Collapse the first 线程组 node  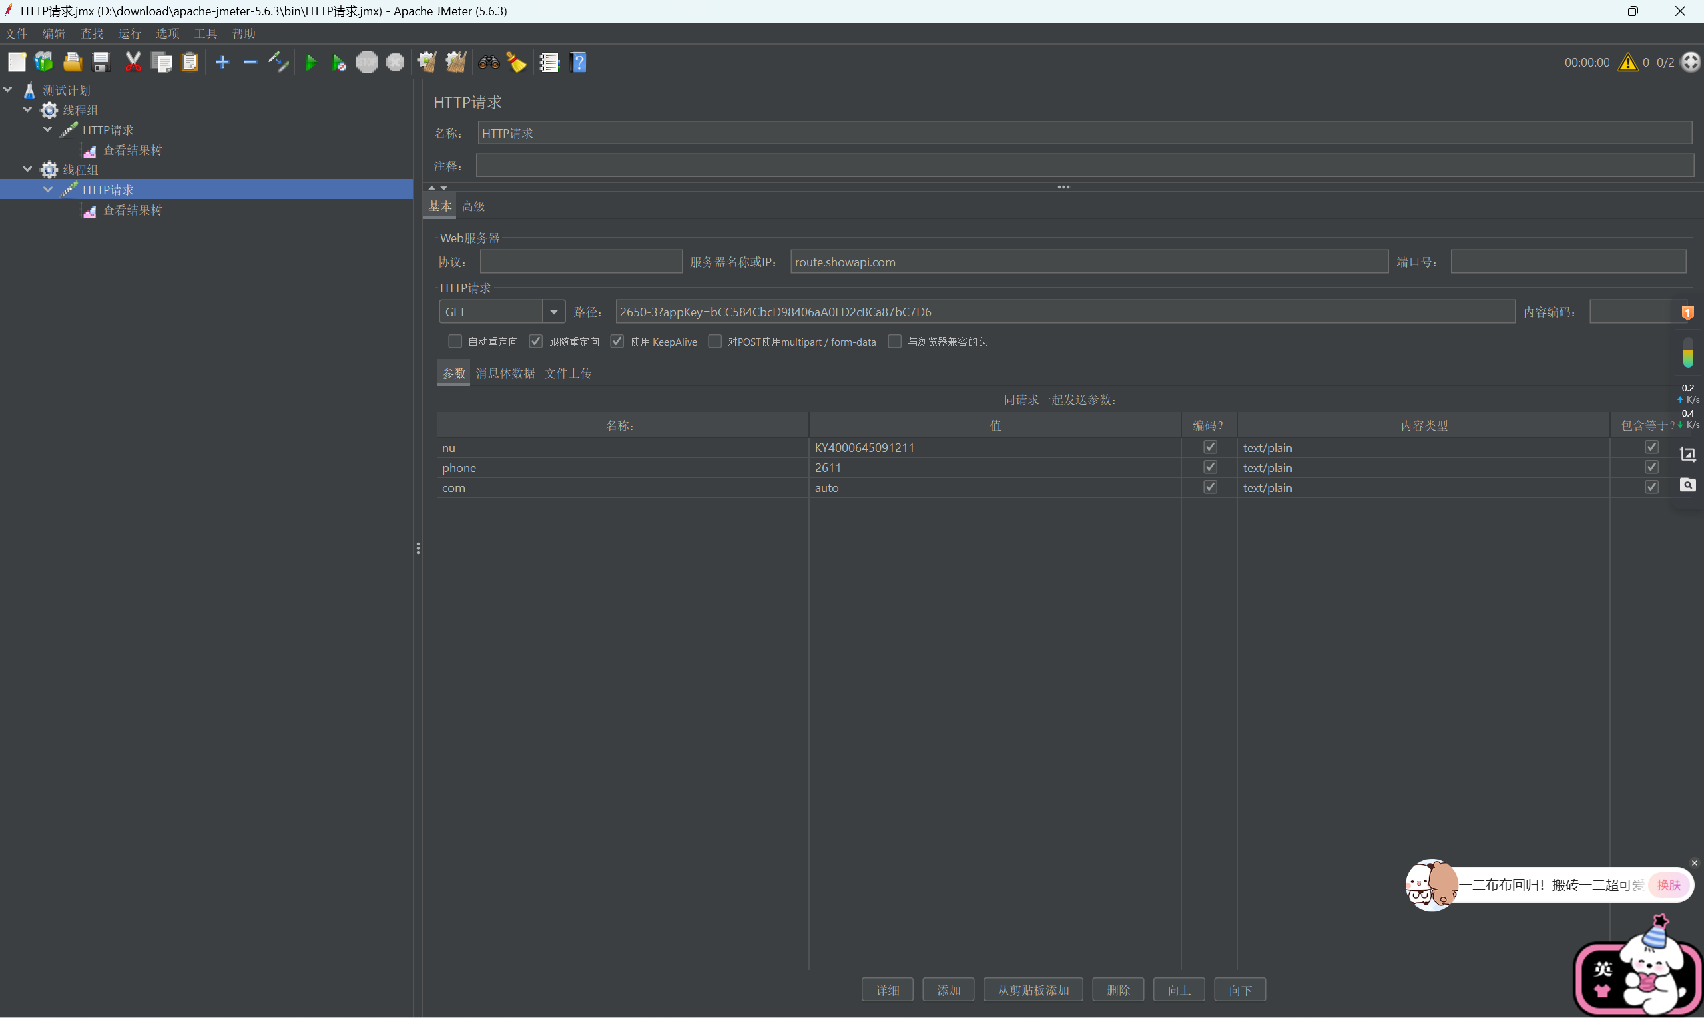(27, 109)
